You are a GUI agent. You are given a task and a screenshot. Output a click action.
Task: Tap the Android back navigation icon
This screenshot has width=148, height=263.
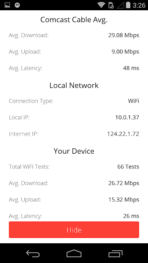tap(33, 254)
